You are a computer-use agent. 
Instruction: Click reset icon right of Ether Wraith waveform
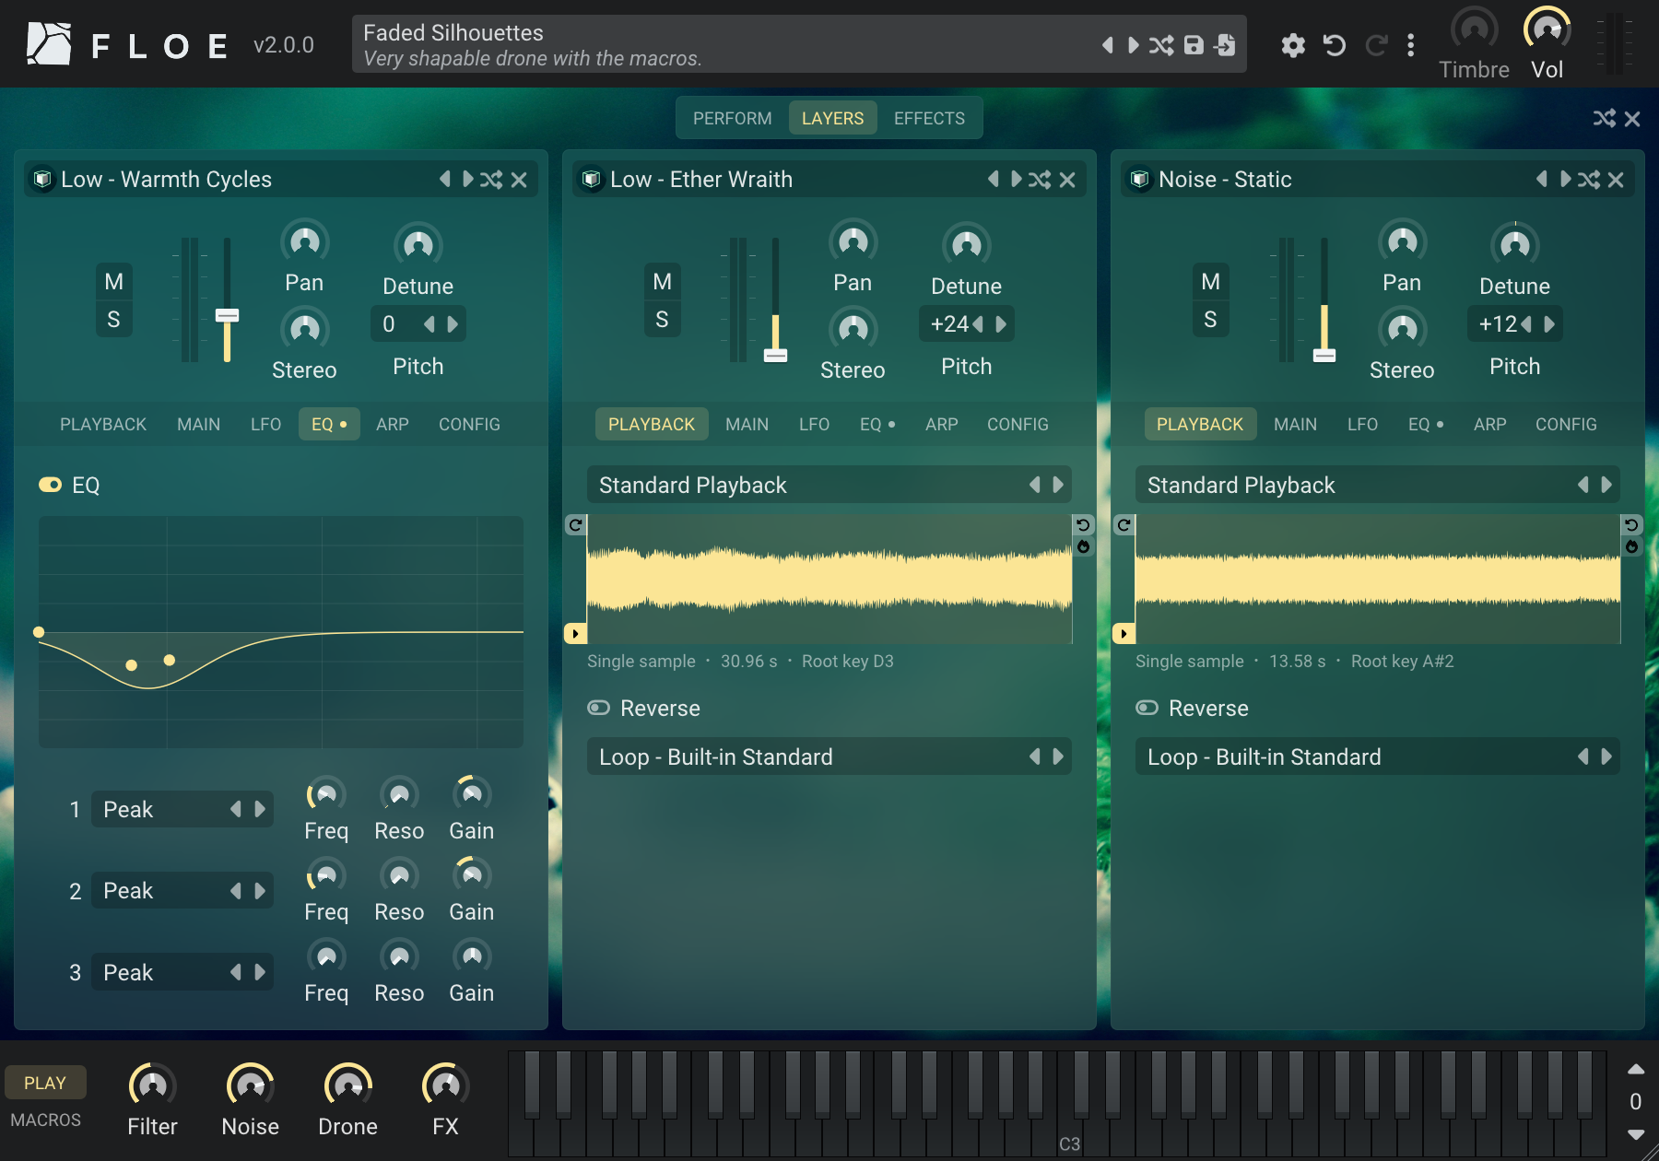pyautogui.click(x=1084, y=525)
